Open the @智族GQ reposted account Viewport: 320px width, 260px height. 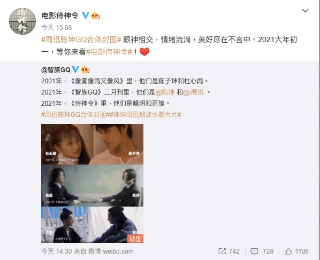click(x=56, y=70)
